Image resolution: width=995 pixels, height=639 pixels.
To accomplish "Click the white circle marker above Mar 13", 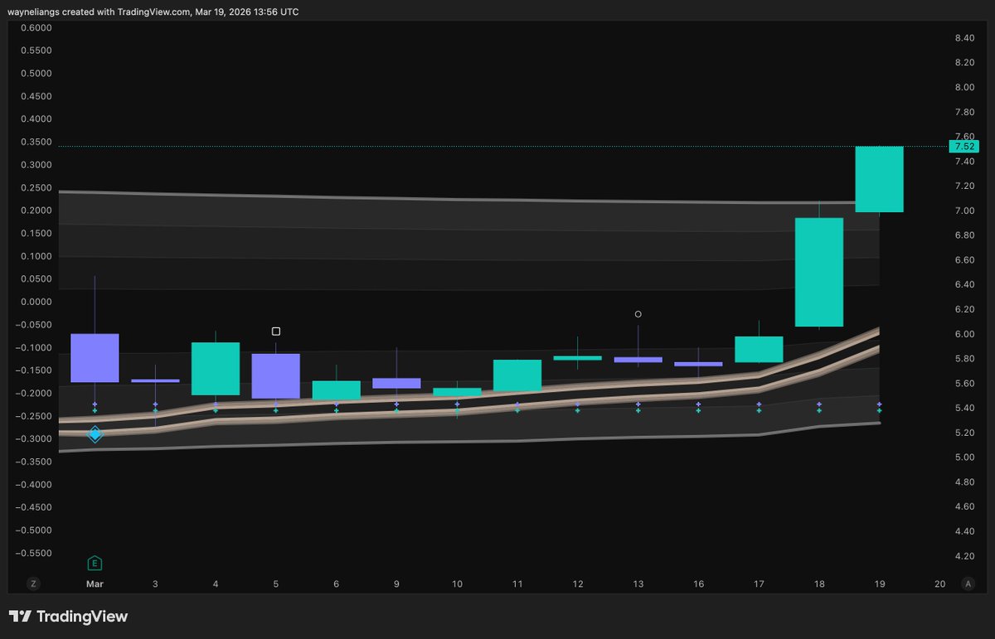I will pyautogui.click(x=638, y=314).
